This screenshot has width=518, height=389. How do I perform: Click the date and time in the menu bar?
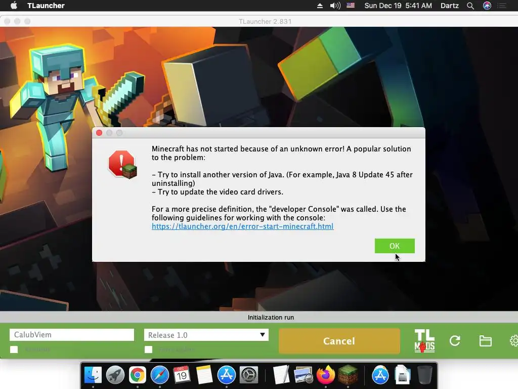[x=398, y=6]
